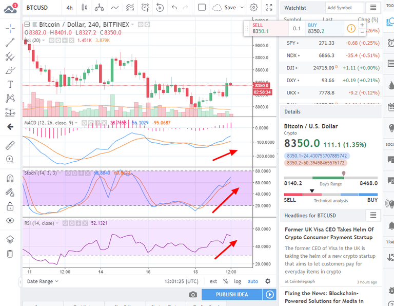Image resolution: width=394 pixels, height=306 pixels.
Task: Start bar replay mode icon
Action: coord(160,8)
